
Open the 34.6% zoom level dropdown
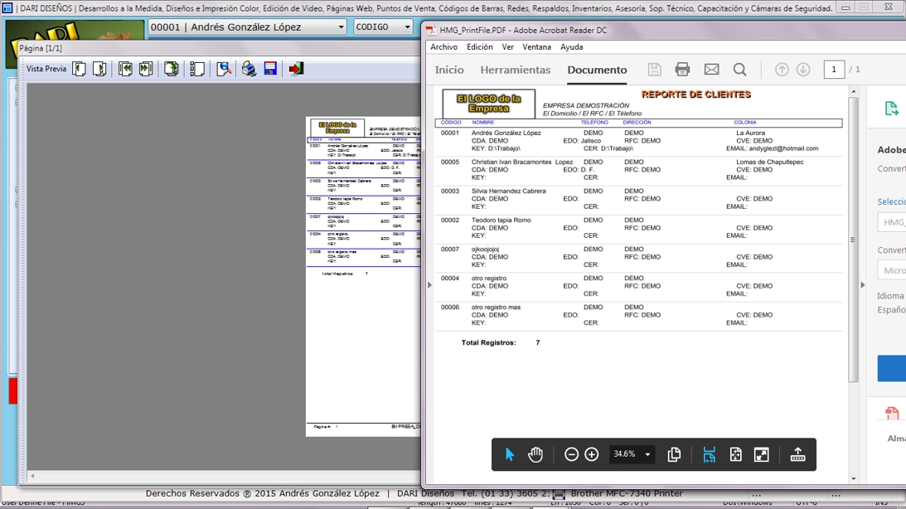pyautogui.click(x=647, y=454)
